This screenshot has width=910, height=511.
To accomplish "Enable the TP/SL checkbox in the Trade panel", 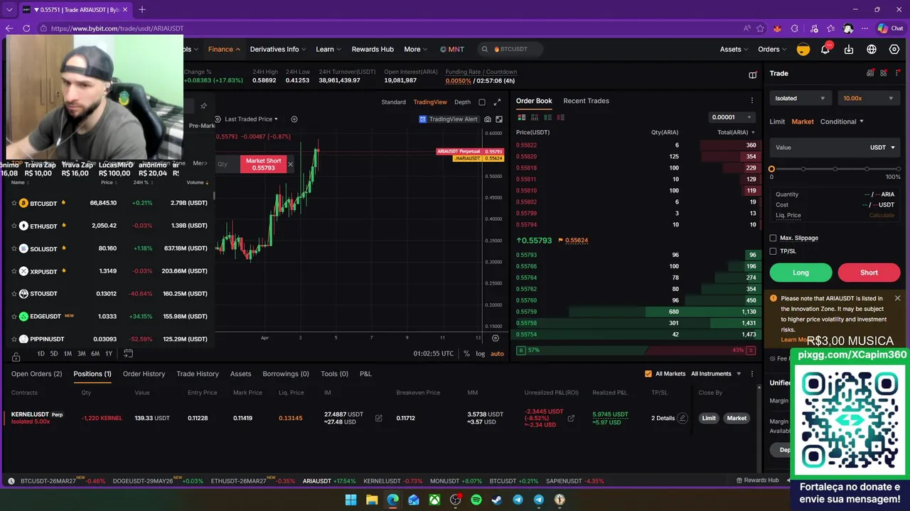I will click(x=773, y=251).
